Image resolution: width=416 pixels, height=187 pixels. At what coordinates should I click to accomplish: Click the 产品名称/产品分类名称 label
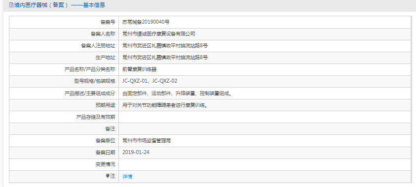90,69
